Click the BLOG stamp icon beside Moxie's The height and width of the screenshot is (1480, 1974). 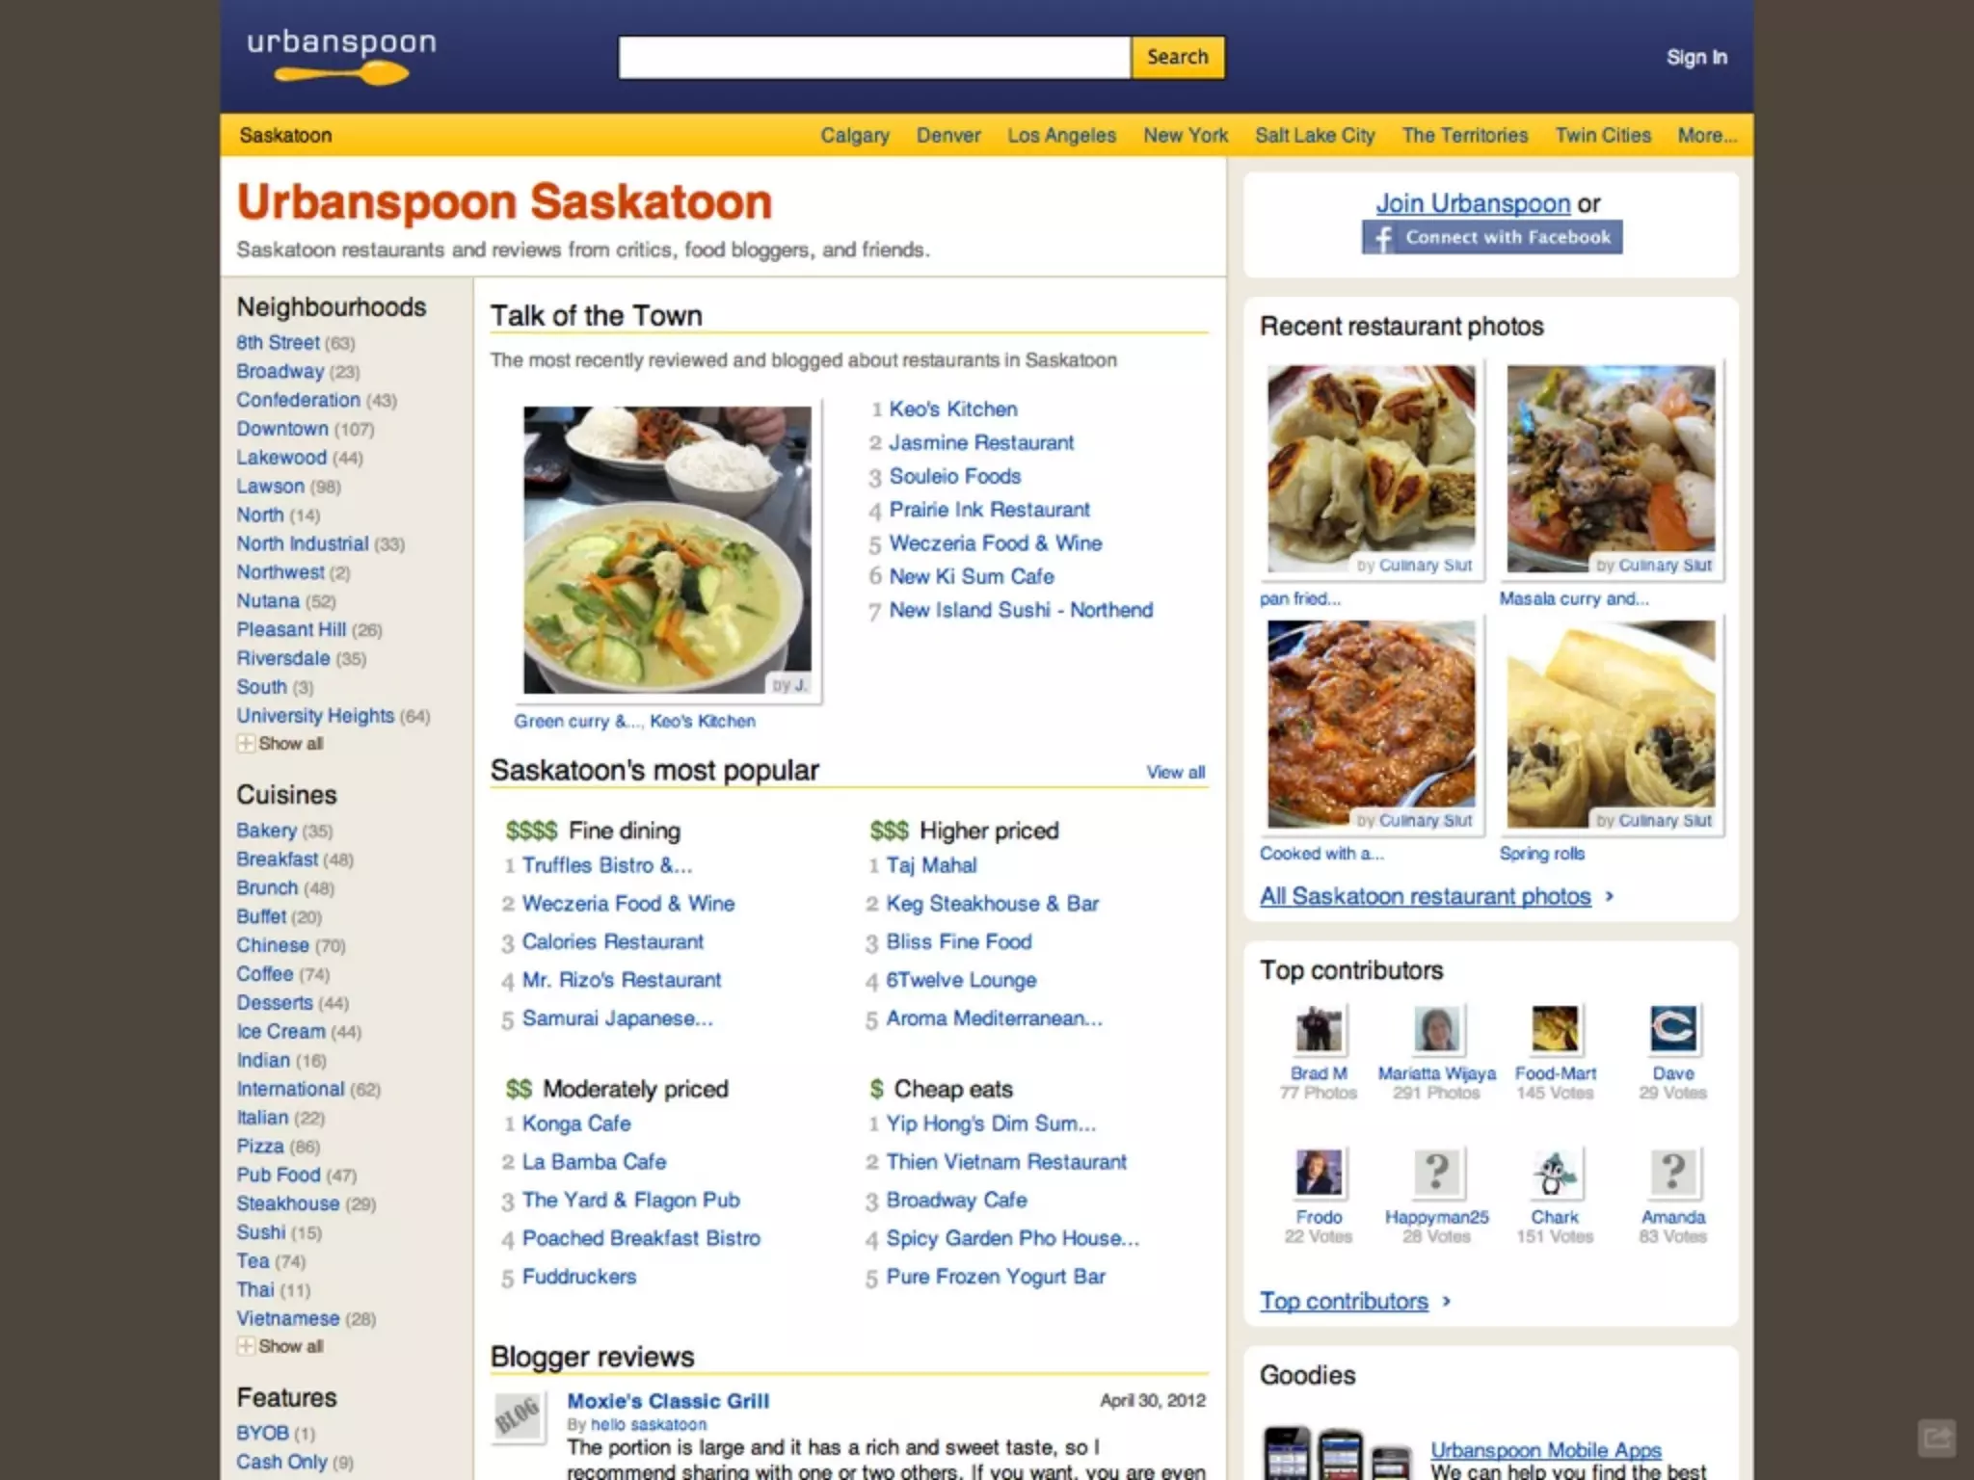(517, 1416)
